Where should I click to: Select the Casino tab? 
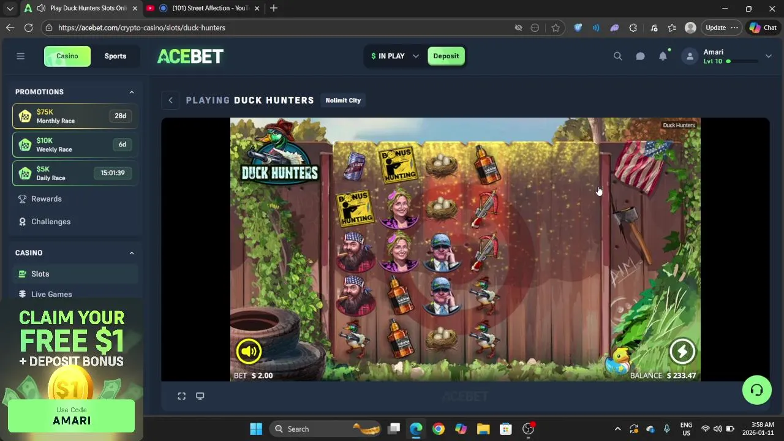click(x=67, y=56)
